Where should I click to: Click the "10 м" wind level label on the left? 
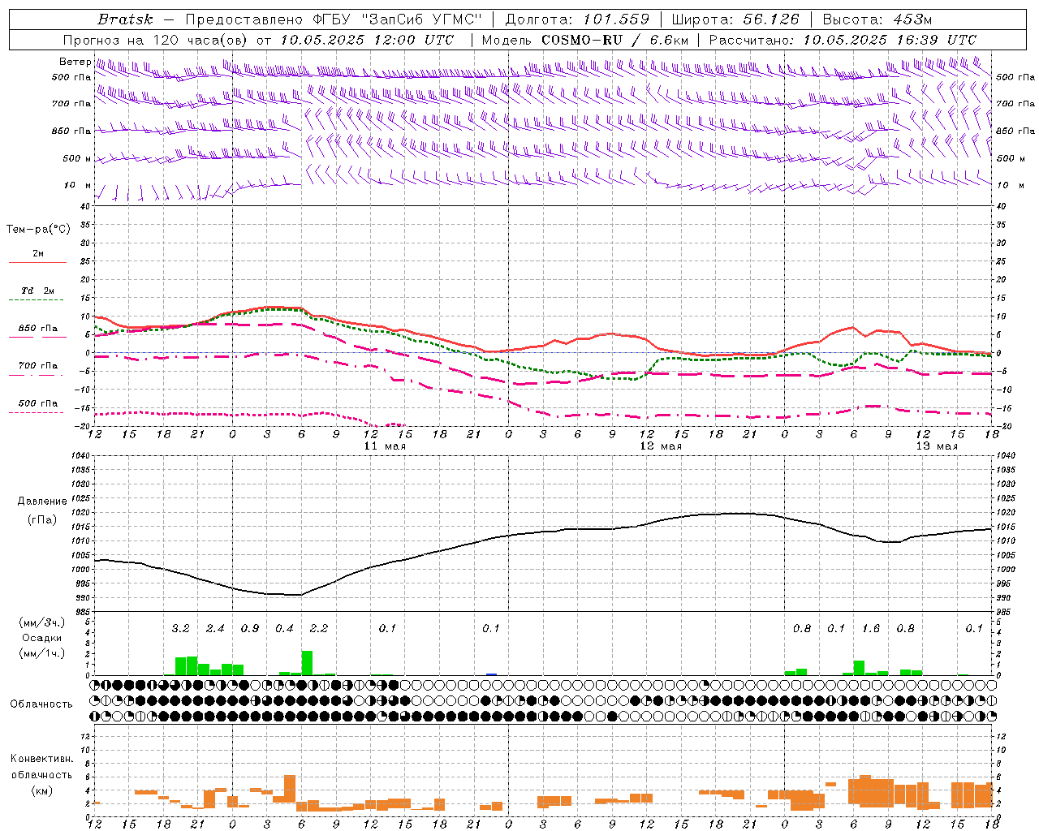(78, 185)
